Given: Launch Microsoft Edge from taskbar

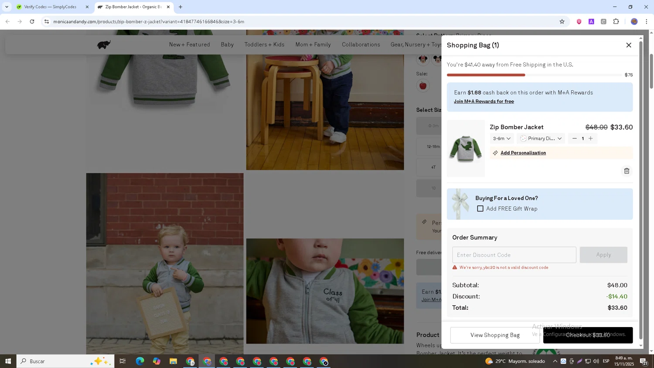Looking at the screenshot, I should pyautogui.click(x=140, y=361).
